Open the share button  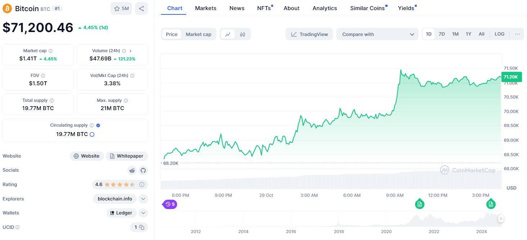(x=141, y=8)
